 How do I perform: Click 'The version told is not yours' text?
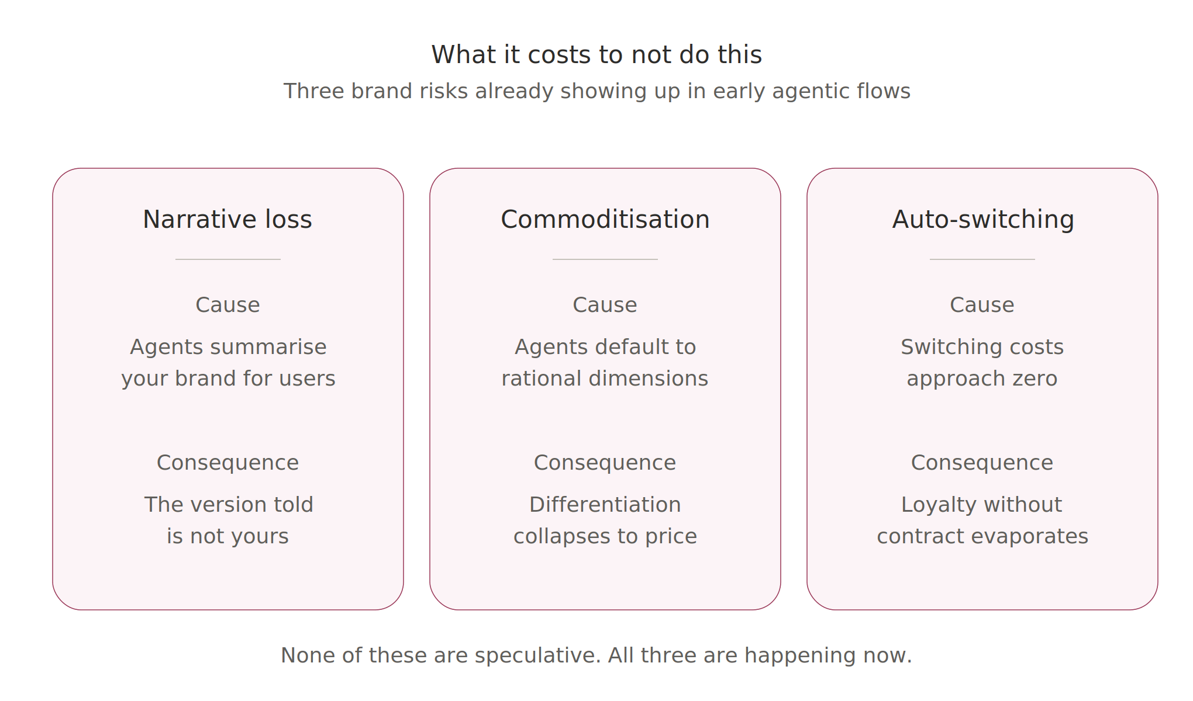tap(228, 520)
